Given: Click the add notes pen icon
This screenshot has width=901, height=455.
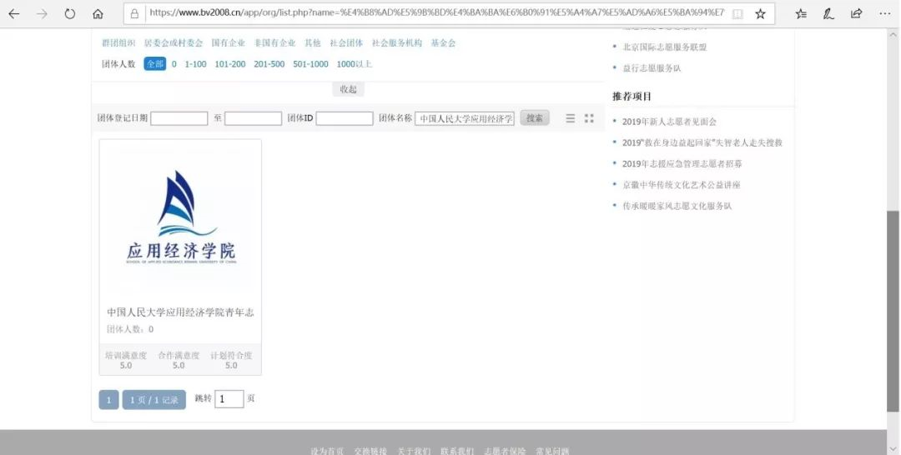Looking at the screenshot, I should click(828, 14).
